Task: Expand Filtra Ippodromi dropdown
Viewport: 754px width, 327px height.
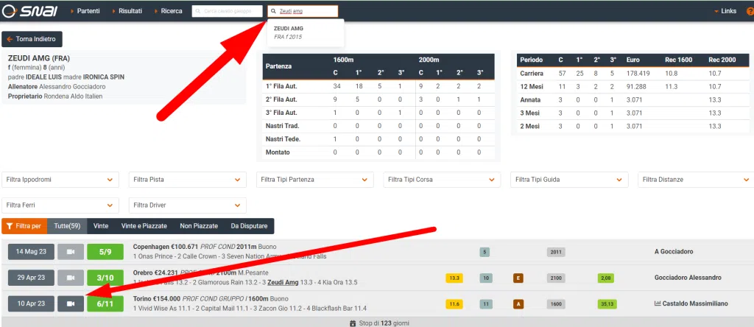Action: (60, 180)
